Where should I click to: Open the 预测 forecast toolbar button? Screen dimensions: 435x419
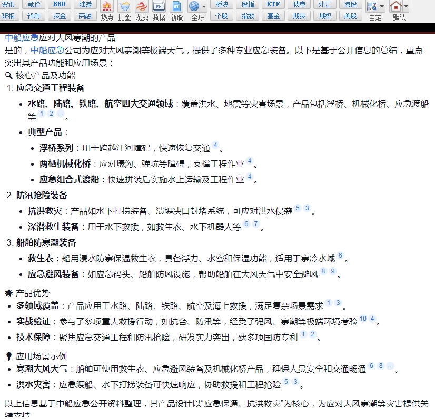tap(34, 16)
